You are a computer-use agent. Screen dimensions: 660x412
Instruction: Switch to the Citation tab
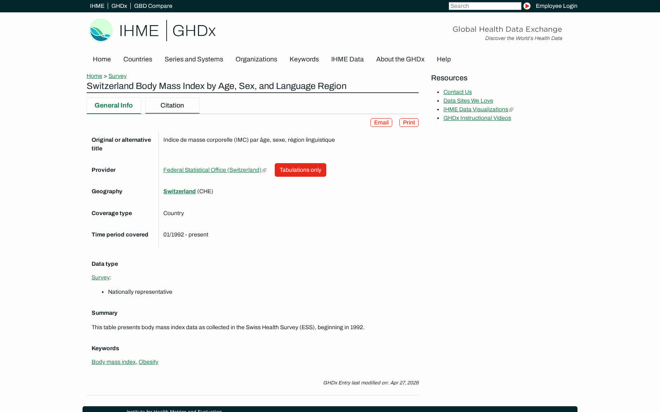172,105
